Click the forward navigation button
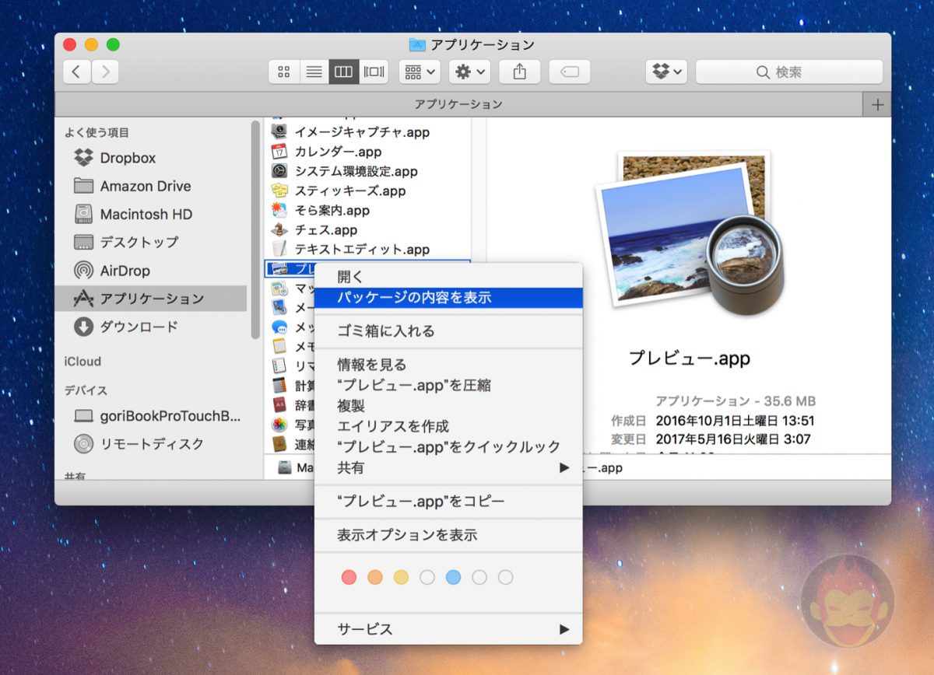Image resolution: width=934 pixels, height=675 pixels. click(x=106, y=72)
